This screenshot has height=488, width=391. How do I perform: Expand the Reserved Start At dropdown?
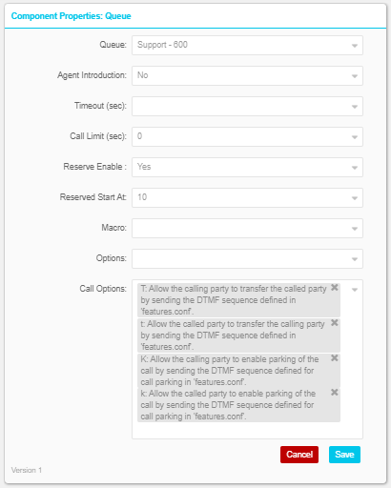(x=355, y=198)
